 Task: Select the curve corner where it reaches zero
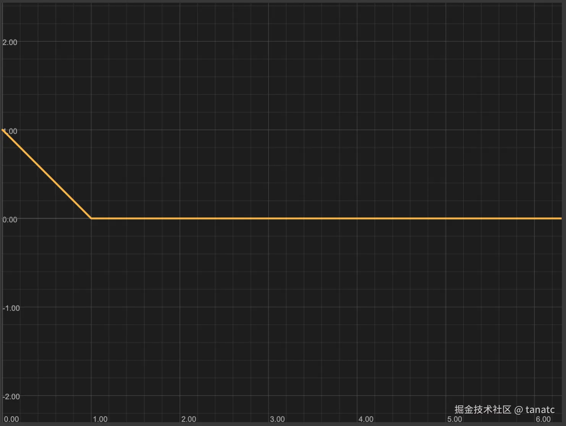[x=91, y=218]
